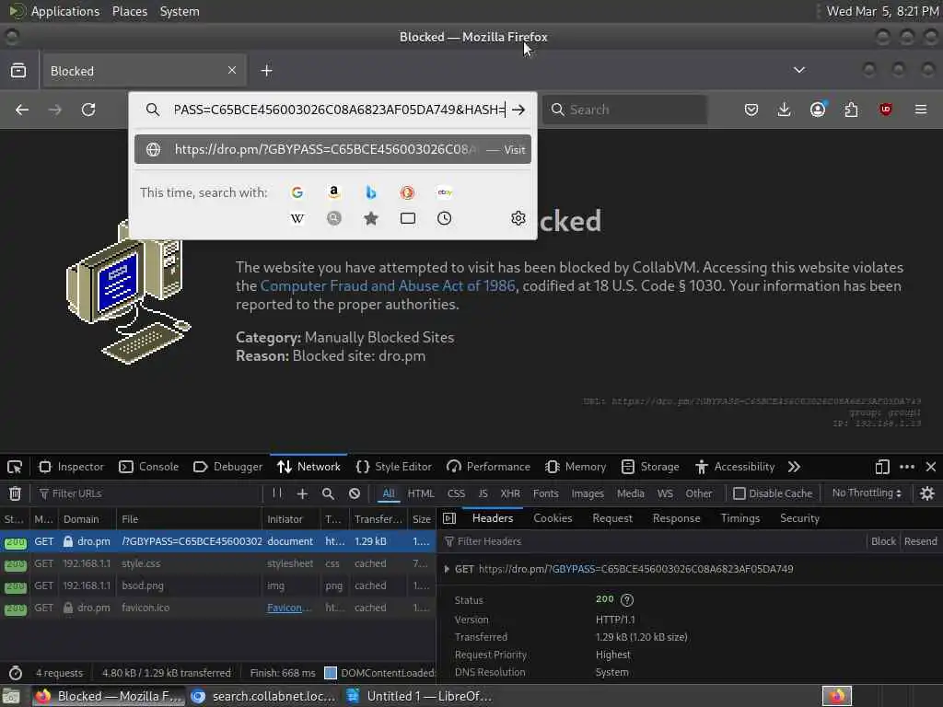Filter network requests by CSS

[456, 493]
